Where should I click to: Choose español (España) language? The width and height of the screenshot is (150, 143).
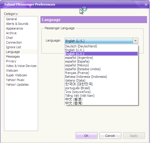(101, 61)
